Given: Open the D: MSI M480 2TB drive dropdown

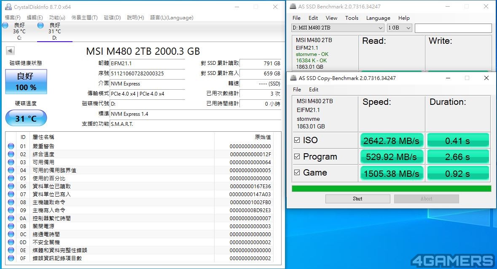Looking at the screenshot, I should coord(338,28).
